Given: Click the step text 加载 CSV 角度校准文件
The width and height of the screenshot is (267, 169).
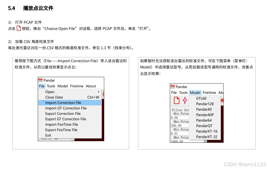Looking at the screenshot, I should (x=35, y=41).
